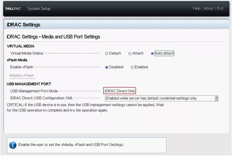Click the USB Management Port Mode label
Screen dimensions: 232x157
[x=34, y=91]
